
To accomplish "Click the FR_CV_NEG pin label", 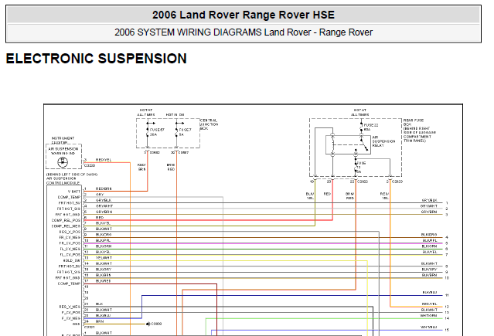I will coord(70,237).
